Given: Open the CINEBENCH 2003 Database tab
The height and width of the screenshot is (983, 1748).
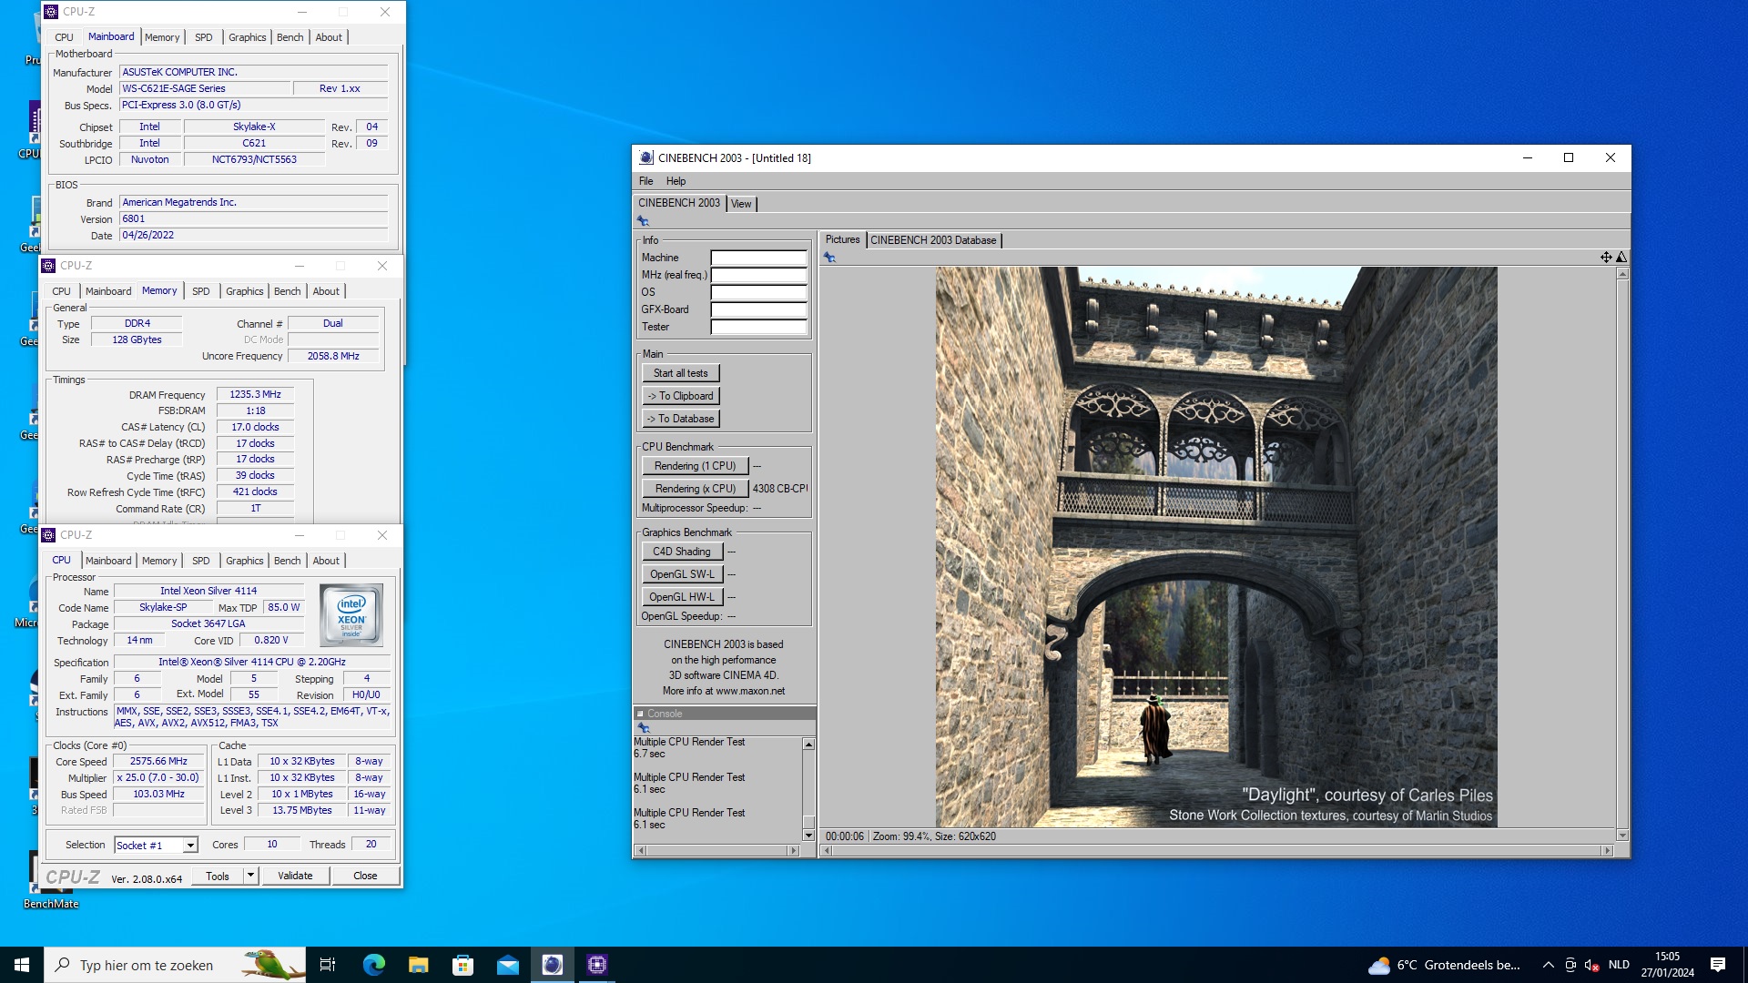Looking at the screenshot, I should click(933, 240).
